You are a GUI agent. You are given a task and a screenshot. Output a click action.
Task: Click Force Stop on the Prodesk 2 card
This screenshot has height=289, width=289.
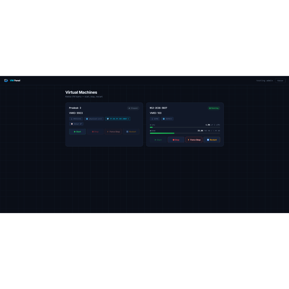point(113,132)
